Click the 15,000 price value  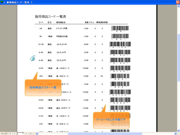click(85, 92)
